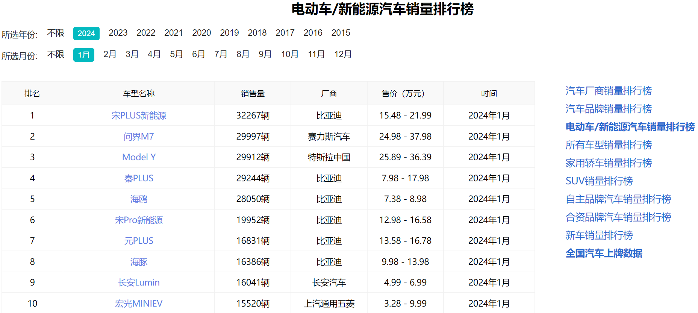Open 新车销量排行榜 in the sidebar

[x=599, y=235]
